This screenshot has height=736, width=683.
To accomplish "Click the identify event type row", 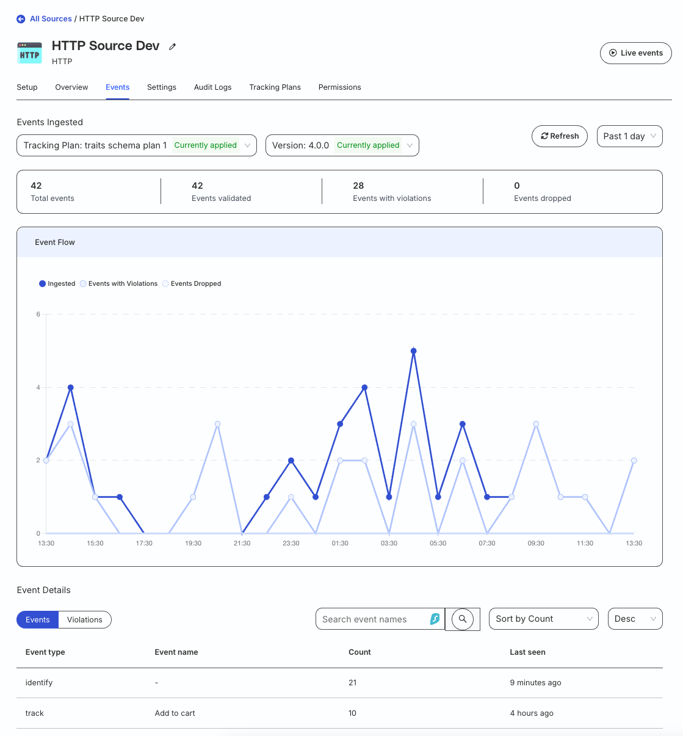I will coord(339,683).
